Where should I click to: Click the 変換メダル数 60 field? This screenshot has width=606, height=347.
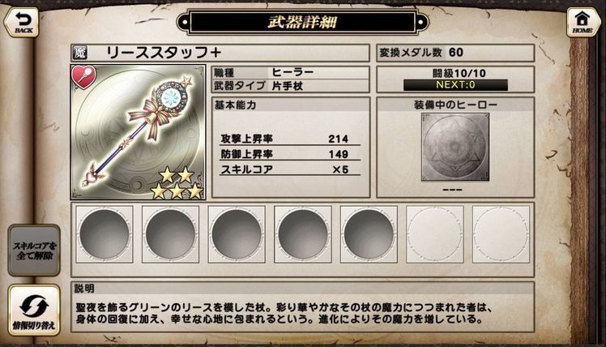[x=455, y=53]
